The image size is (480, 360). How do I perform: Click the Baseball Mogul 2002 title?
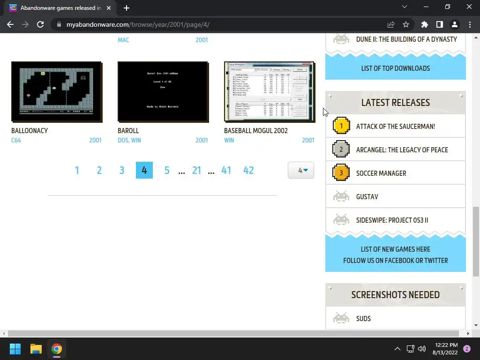click(x=256, y=131)
